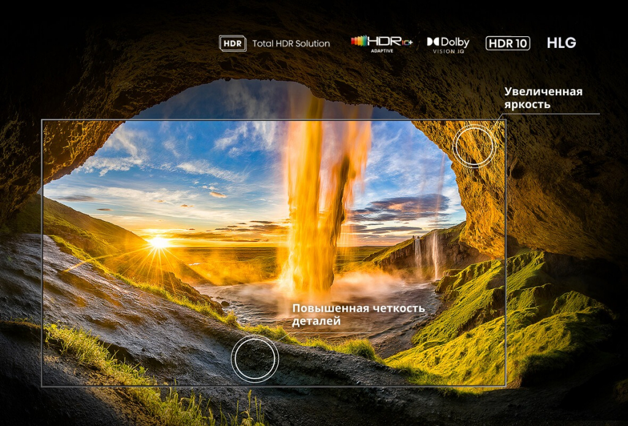Click the Dolby double-D symbol

pos(432,42)
